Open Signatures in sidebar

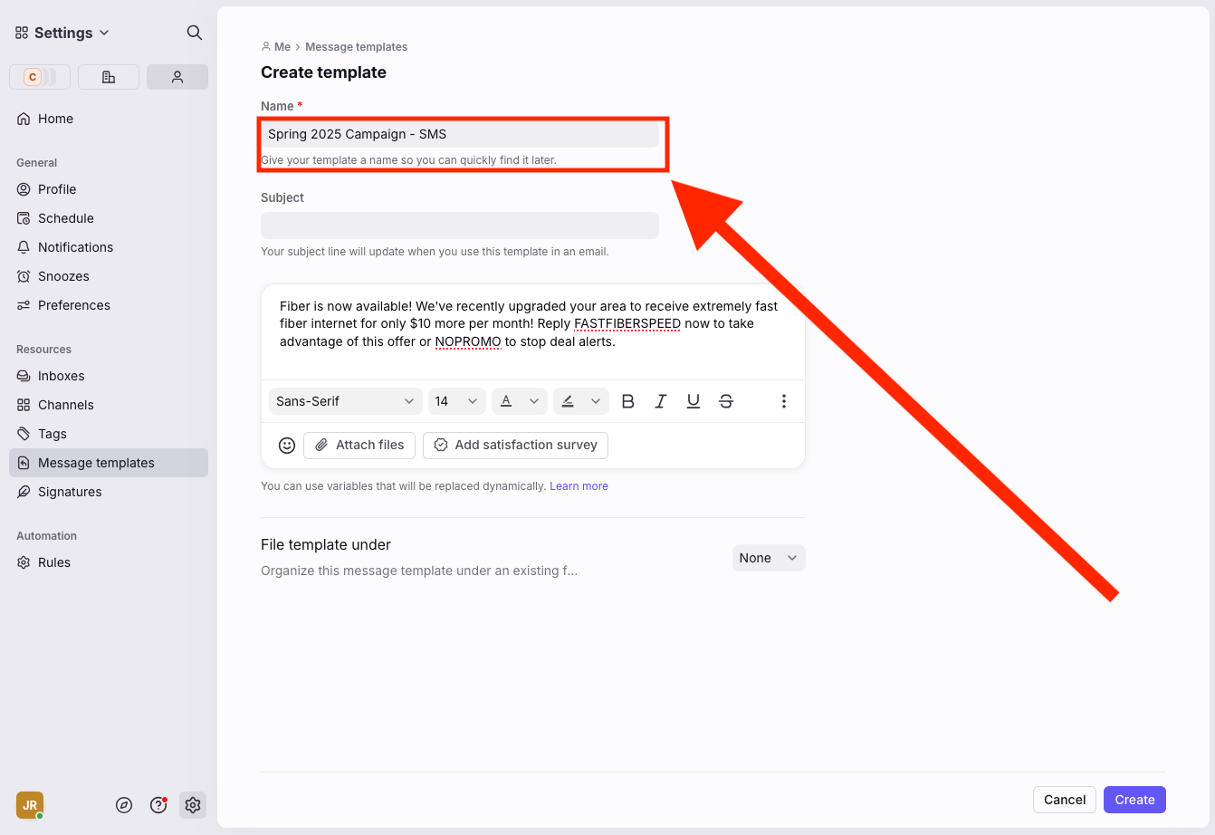click(x=70, y=492)
